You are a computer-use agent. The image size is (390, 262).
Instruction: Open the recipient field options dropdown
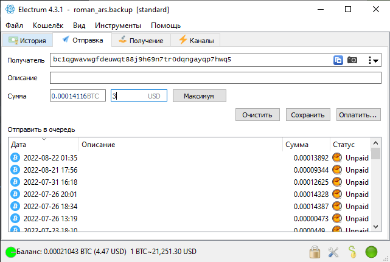374,60
